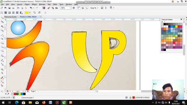Pick blue swatch in document palette

click(x=22, y=94)
